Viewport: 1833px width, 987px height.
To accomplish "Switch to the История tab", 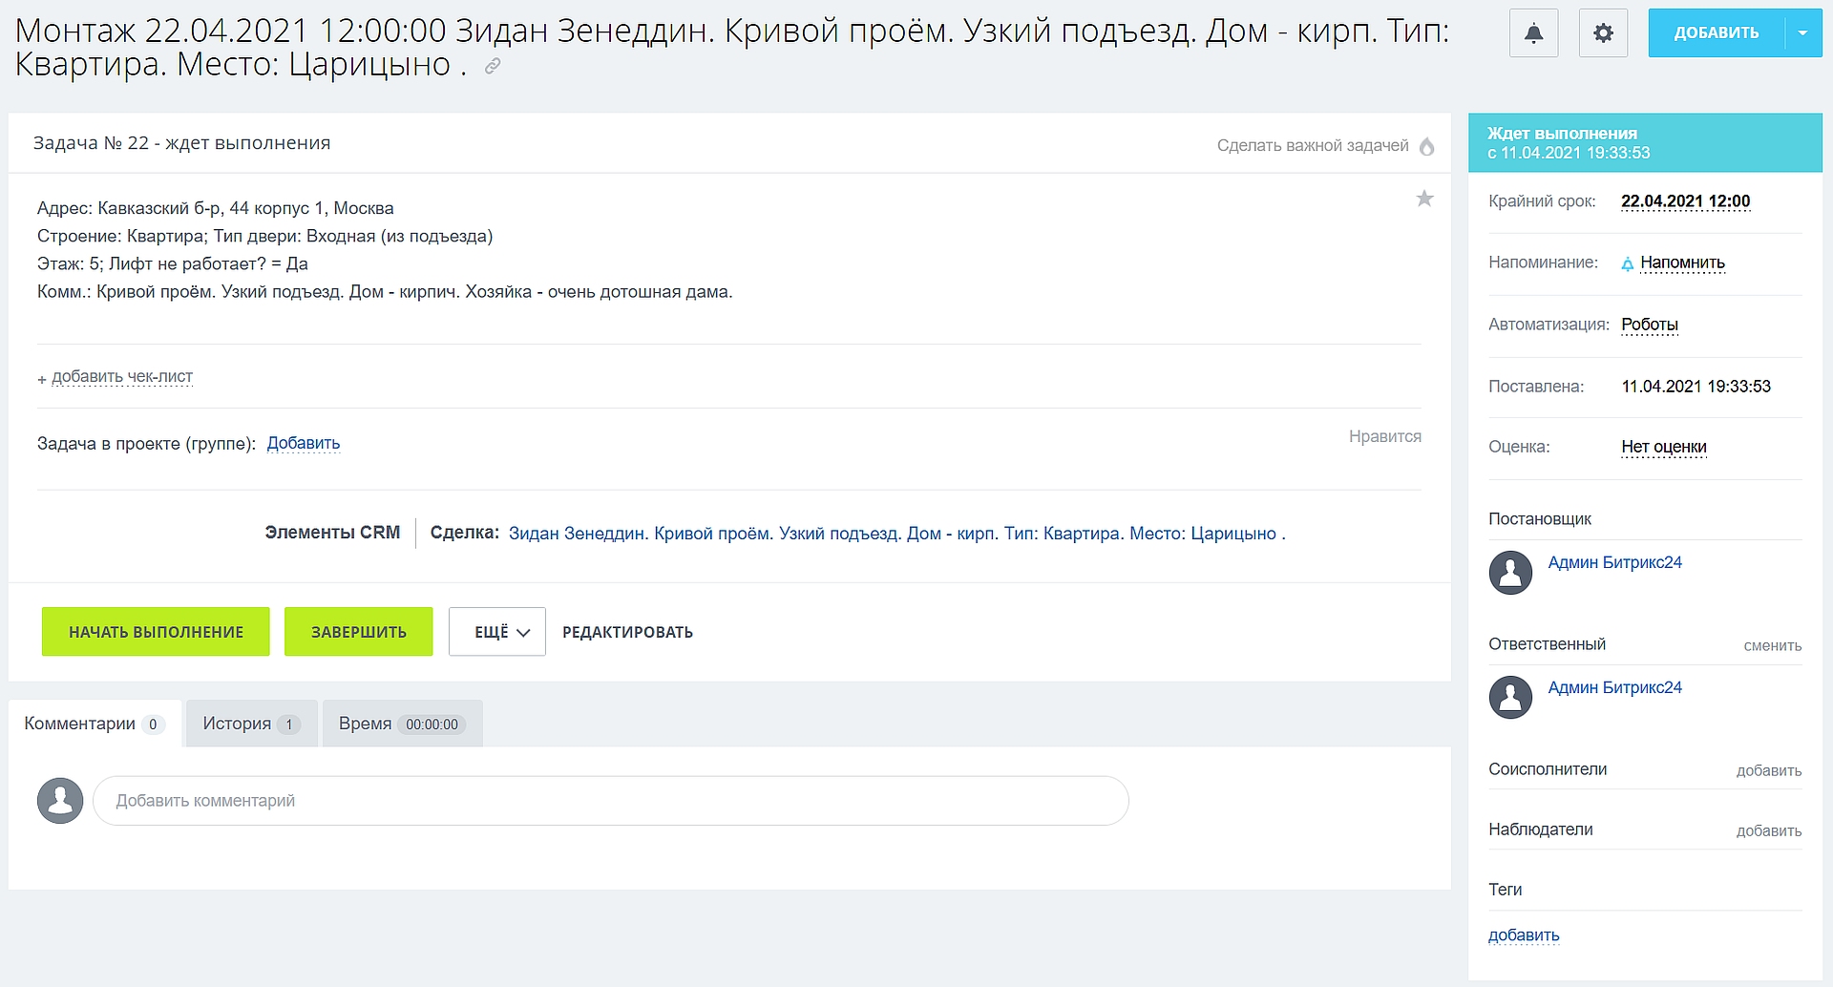I will click(x=251, y=724).
